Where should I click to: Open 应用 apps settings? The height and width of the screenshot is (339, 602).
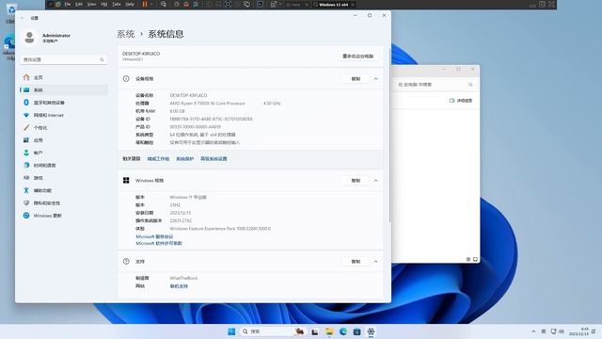coord(63,140)
